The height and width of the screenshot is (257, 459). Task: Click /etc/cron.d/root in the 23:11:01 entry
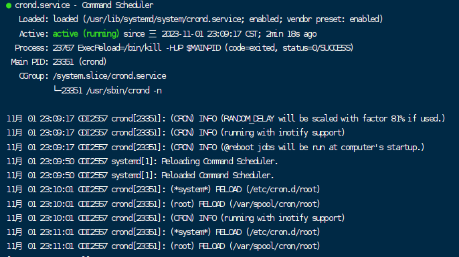[x=283, y=232]
